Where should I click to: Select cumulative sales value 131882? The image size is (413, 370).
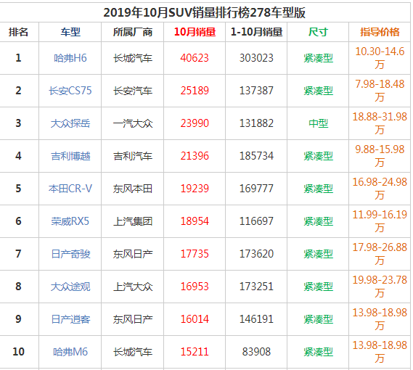point(256,123)
